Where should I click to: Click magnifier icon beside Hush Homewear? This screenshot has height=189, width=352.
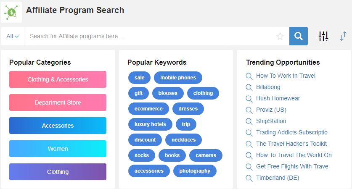(249, 99)
